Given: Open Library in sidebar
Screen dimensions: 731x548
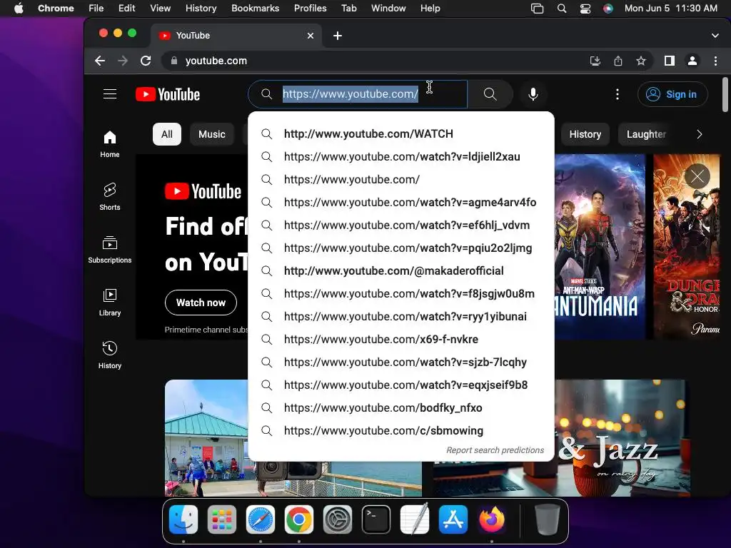Looking at the screenshot, I should [x=110, y=303].
